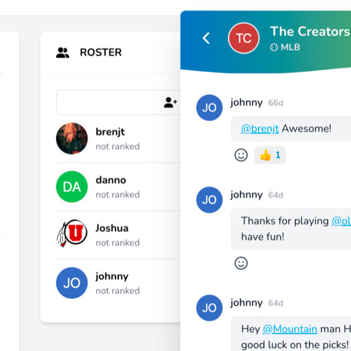Click the MLB league label in header
This screenshot has height=351, width=351.
285,47
